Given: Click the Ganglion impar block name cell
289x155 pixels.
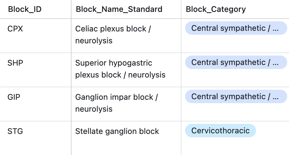Looking at the screenshot, I should click(116, 103).
